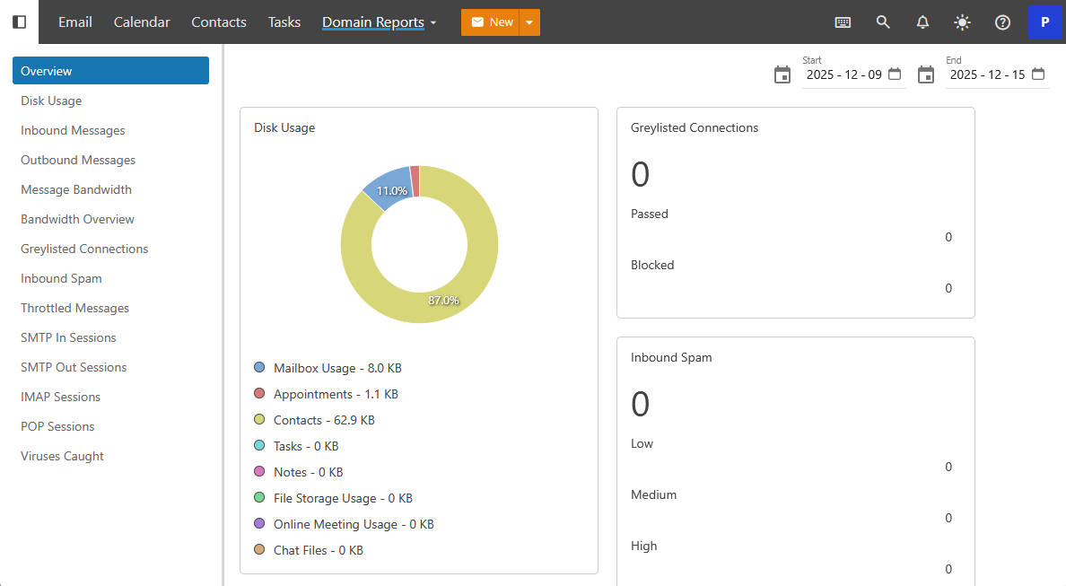Toggle Mailbox Usage legend swatch

pos(259,368)
